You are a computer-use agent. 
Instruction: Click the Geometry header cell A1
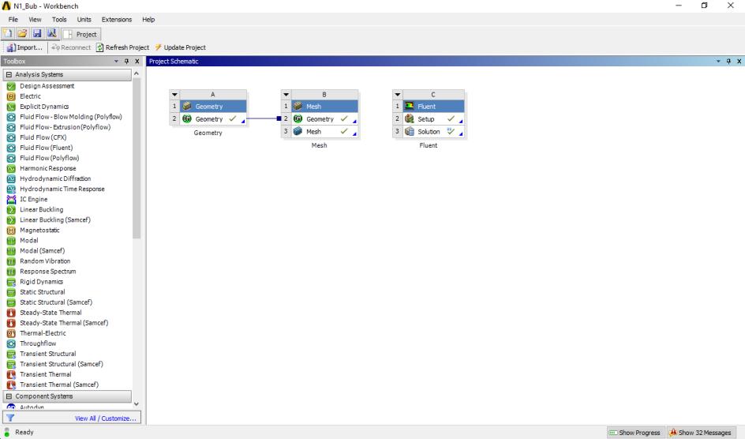click(x=213, y=107)
